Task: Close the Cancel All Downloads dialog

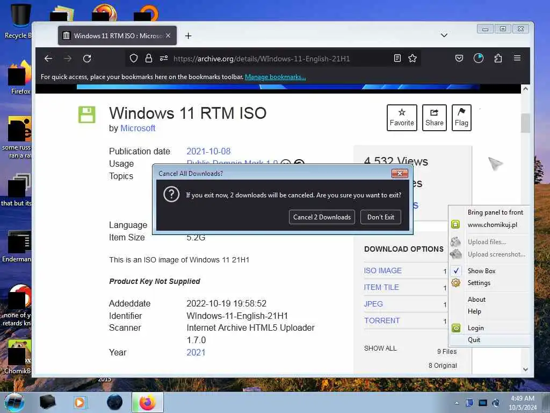Action: click(x=400, y=174)
